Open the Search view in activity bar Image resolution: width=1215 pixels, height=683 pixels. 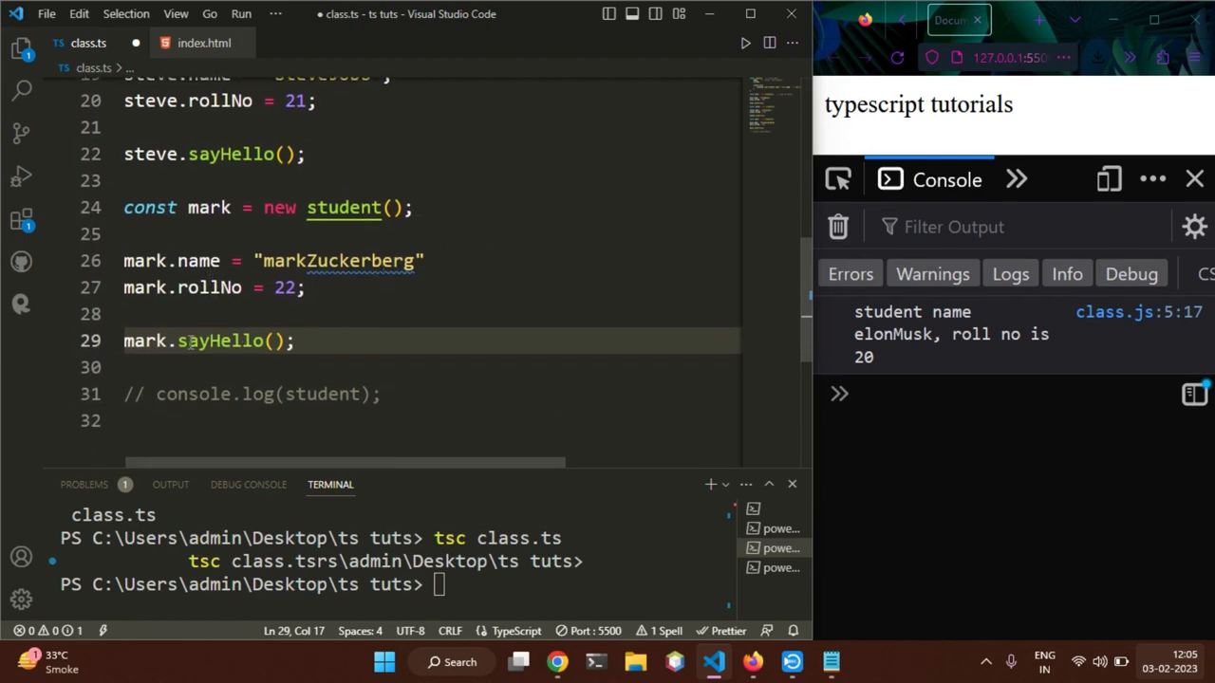[22, 90]
